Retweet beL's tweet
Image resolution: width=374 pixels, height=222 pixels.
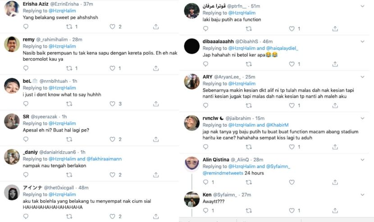click(x=69, y=104)
